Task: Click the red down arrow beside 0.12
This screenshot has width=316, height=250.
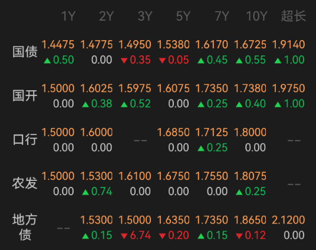Action: 239,236
